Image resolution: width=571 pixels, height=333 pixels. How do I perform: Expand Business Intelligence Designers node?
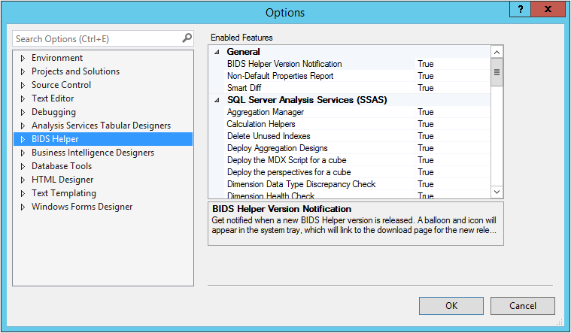tap(23, 153)
